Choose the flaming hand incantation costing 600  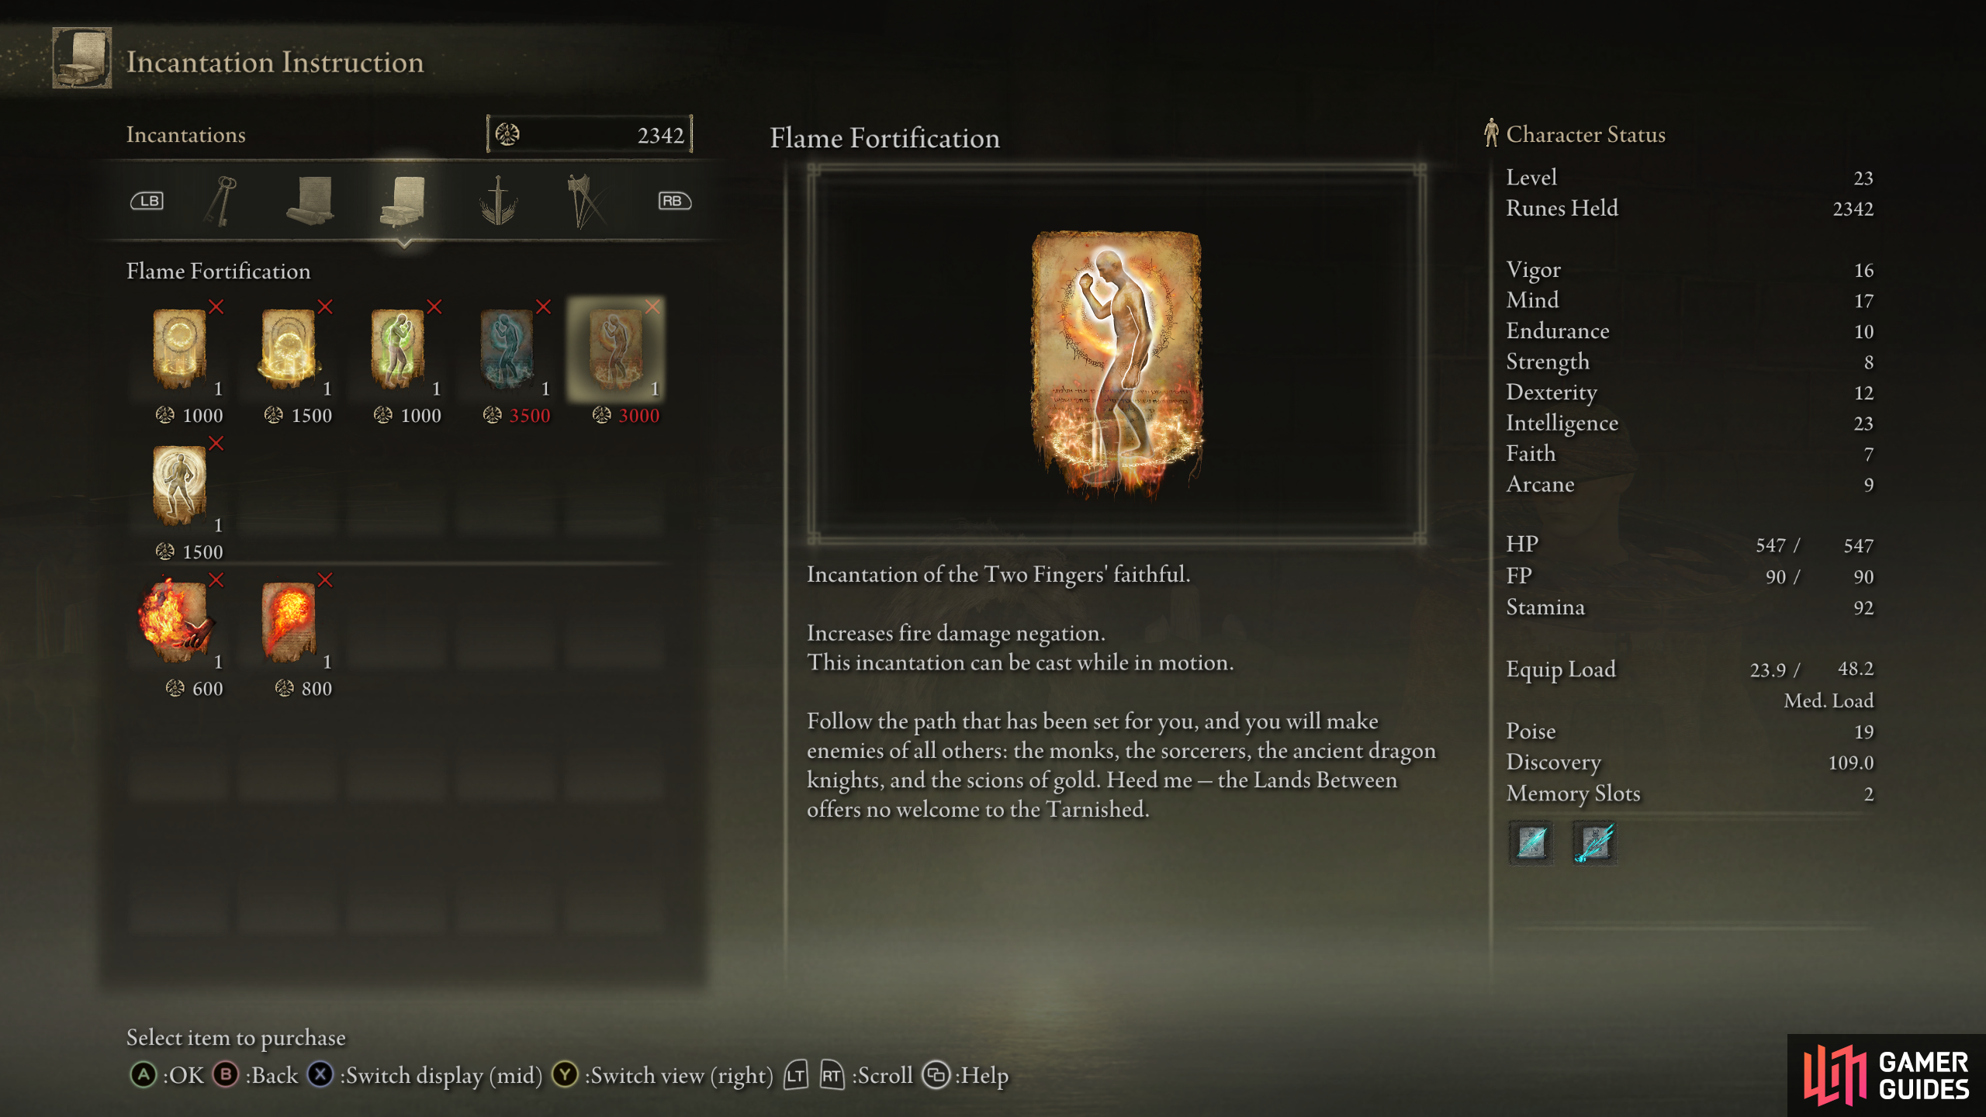click(x=175, y=622)
